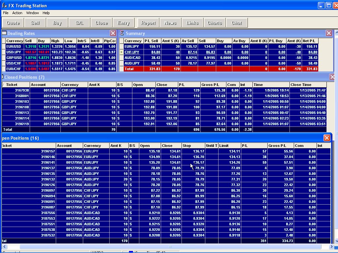This screenshot has height=253, width=338.
Task: Click the PipCost header in Dealing Rates
Action: (x=110, y=41)
